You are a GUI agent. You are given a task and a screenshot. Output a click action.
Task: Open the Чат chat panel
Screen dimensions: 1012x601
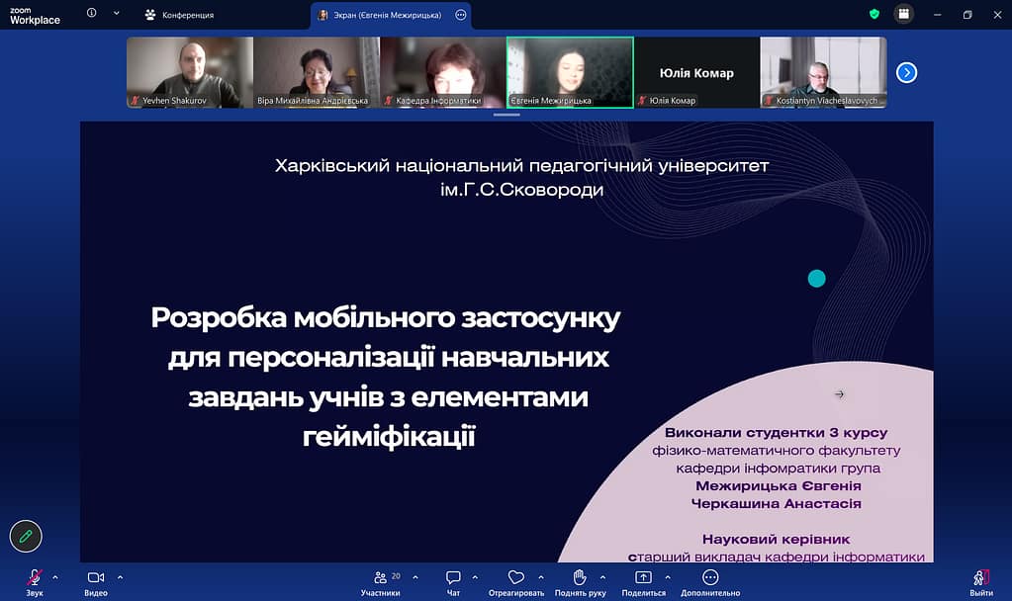point(453,577)
